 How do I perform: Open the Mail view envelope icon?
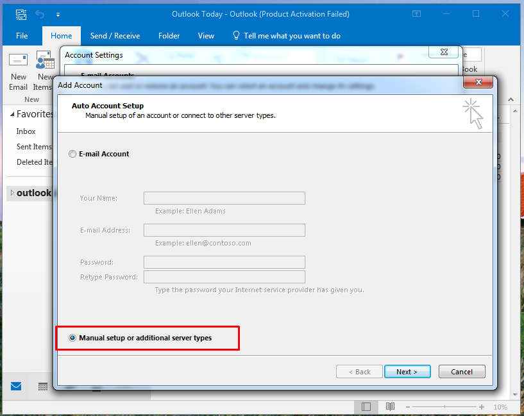point(16,387)
